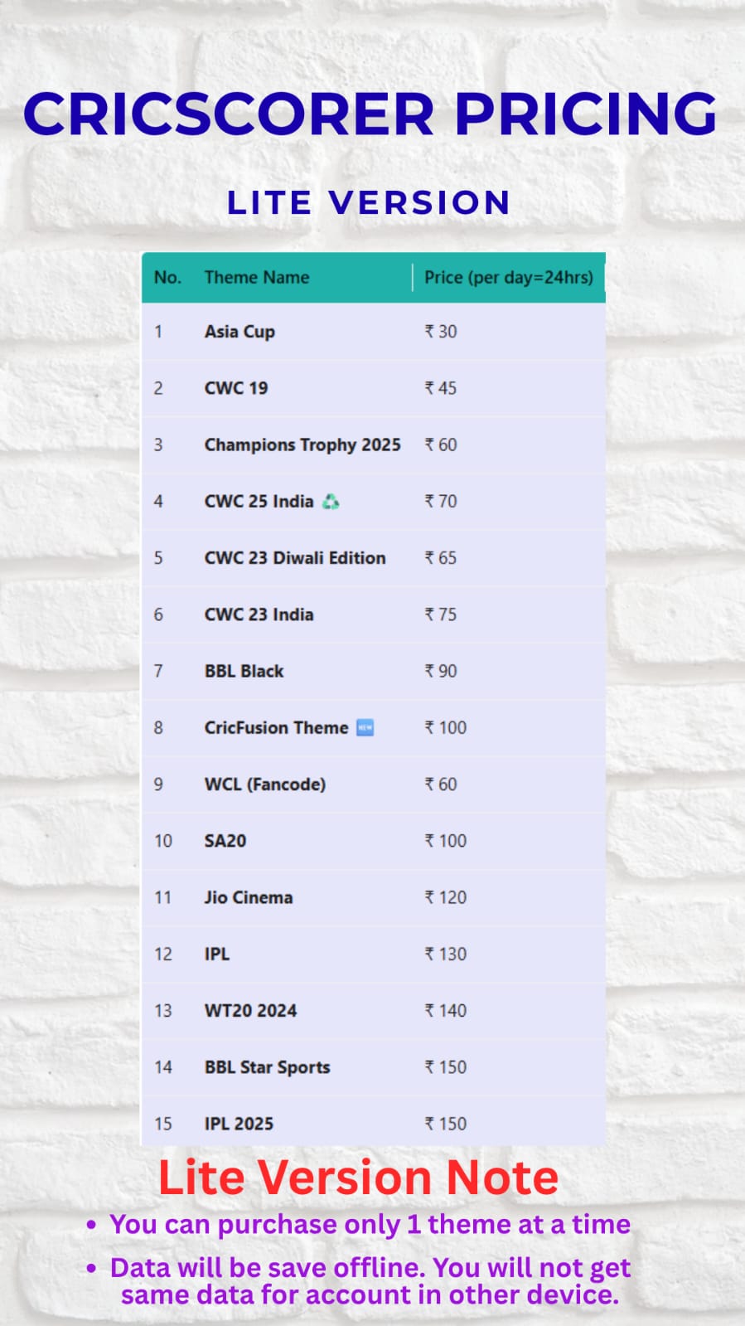This screenshot has width=745, height=1326.
Task: Open the Champions Trophy 2025 theme
Action: click(302, 445)
